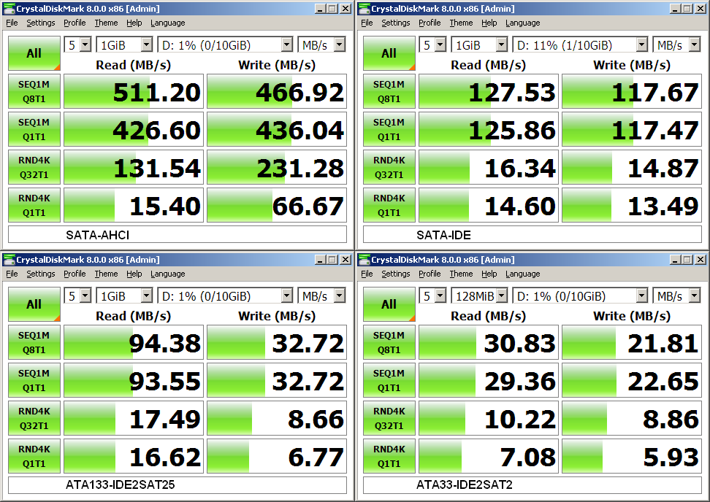Open MB/s unit dropdown in SATA-AHCI window
The height and width of the screenshot is (502, 710).
321,45
